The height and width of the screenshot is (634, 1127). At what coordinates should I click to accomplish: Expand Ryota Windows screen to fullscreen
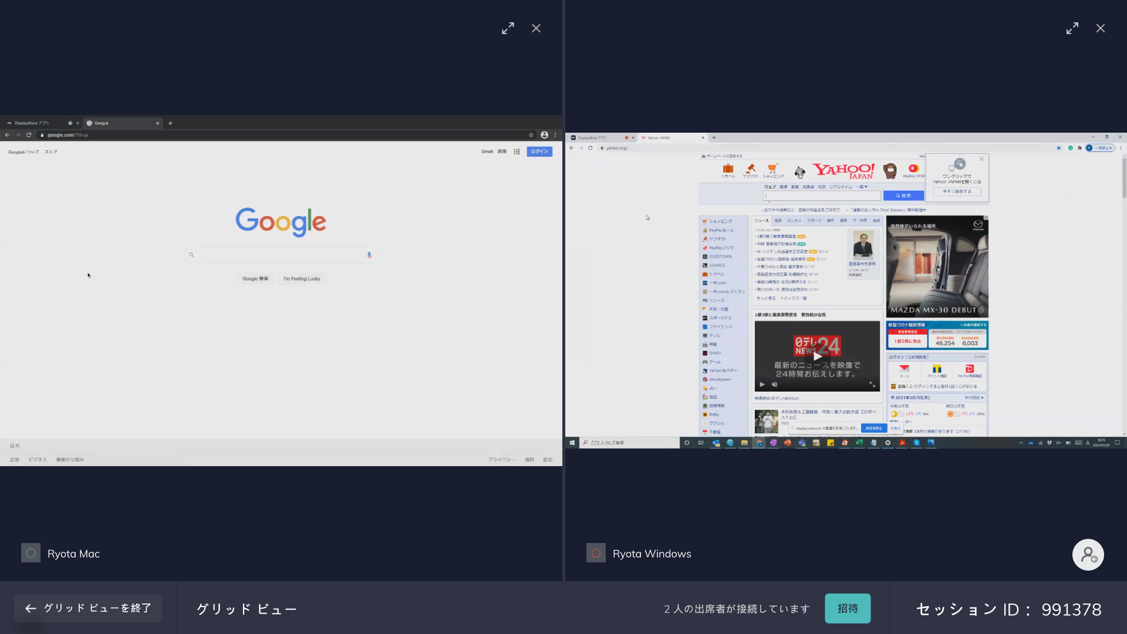click(x=1072, y=28)
